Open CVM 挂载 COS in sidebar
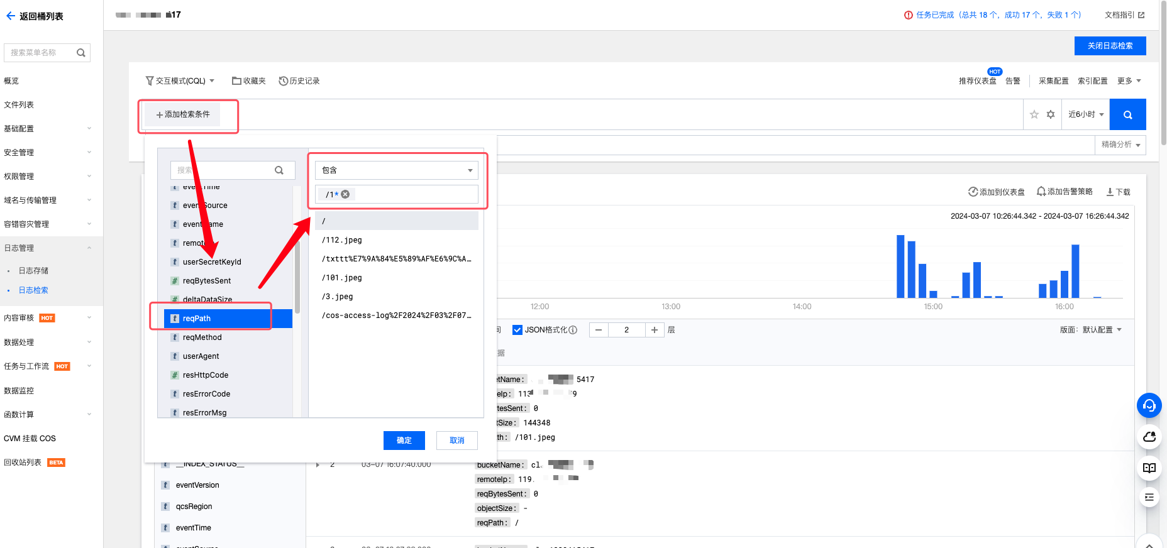 (30, 439)
